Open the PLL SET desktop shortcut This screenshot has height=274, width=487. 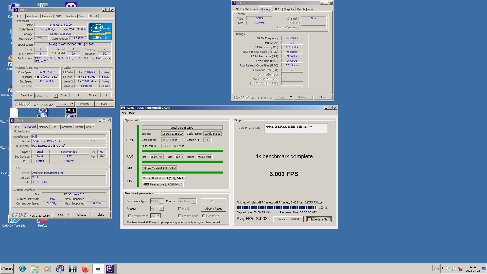pyautogui.click(x=71, y=113)
